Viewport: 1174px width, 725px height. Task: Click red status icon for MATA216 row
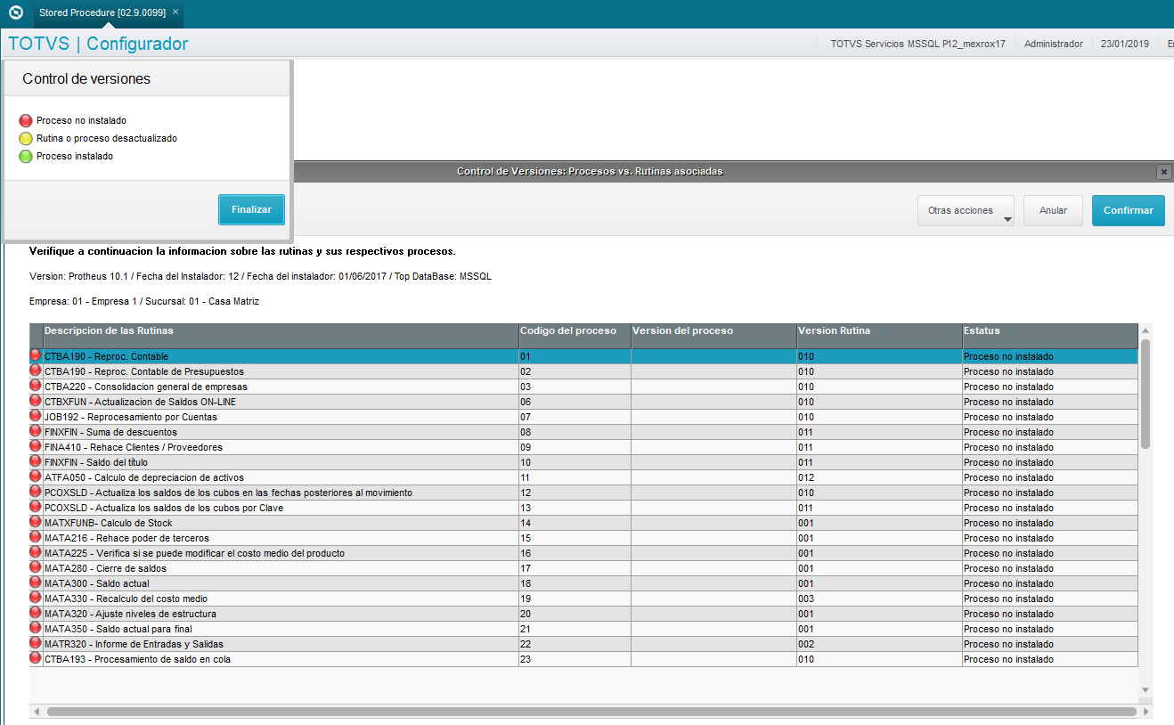(36, 537)
